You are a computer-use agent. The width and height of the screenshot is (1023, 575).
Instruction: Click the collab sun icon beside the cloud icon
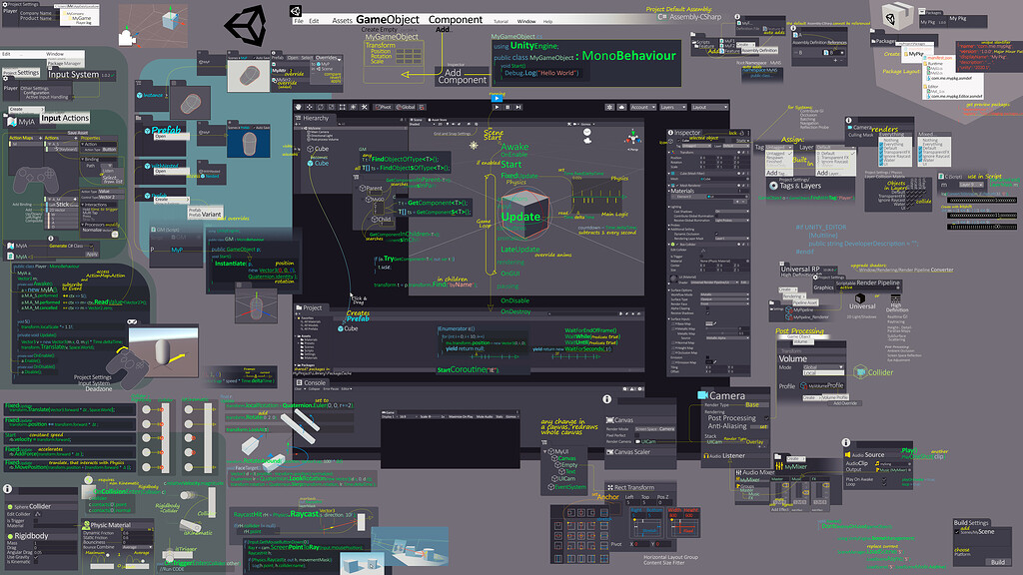[609, 107]
